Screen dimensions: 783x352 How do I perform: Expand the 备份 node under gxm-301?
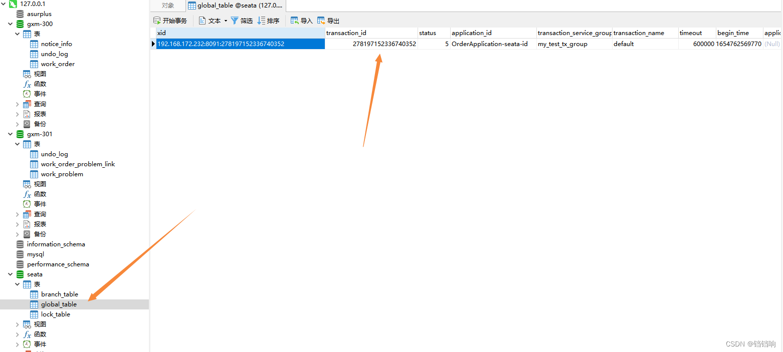click(x=17, y=234)
